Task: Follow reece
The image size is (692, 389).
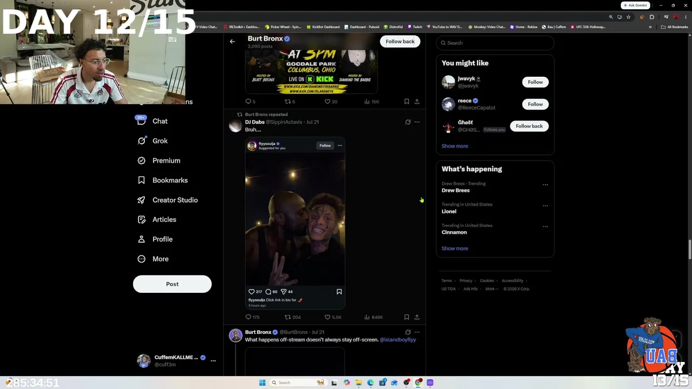Action: (x=535, y=104)
